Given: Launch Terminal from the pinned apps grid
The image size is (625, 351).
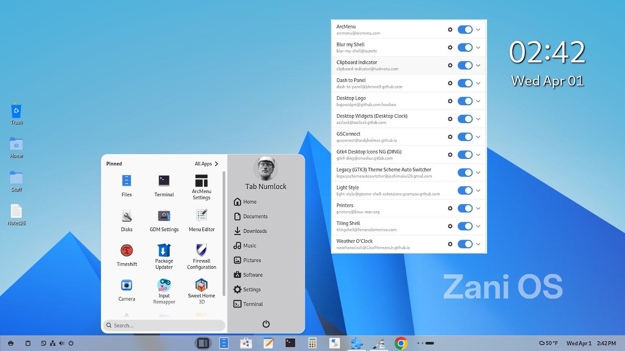Looking at the screenshot, I should point(164,185).
